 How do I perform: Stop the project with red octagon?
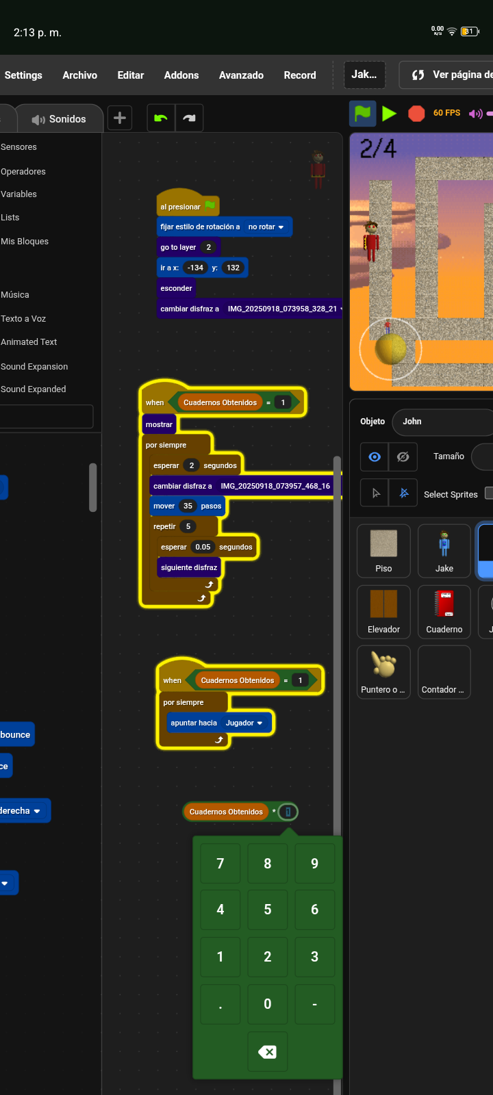coord(416,113)
